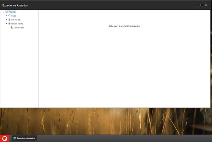The width and height of the screenshot is (212, 142).
Task: Select the Sales label in tree
Action: click(x=14, y=16)
